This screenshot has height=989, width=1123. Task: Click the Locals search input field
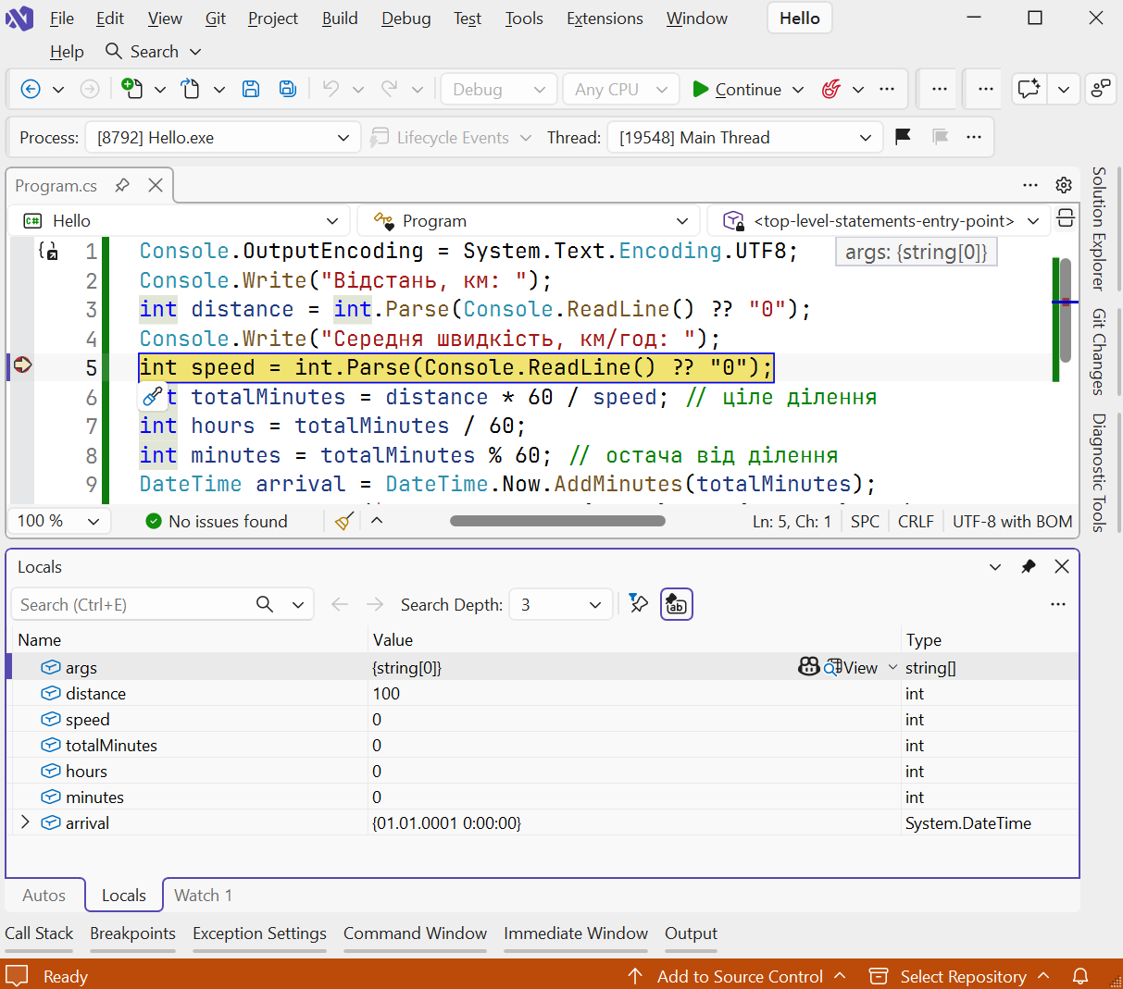pos(132,604)
